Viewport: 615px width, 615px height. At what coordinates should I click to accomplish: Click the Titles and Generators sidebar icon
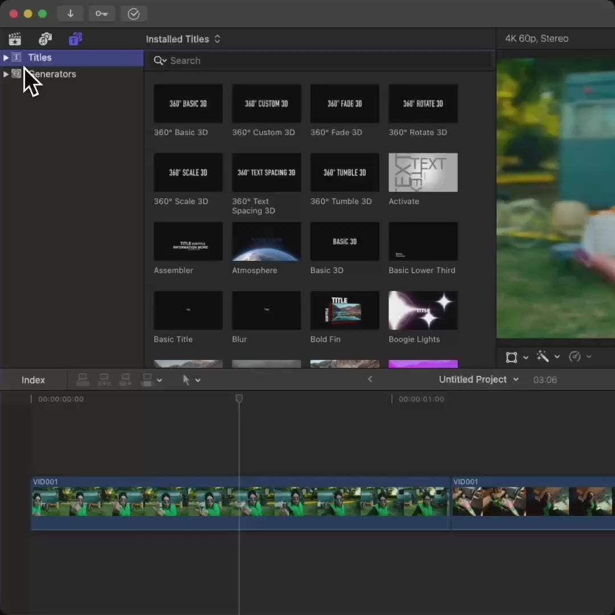pos(75,39)
